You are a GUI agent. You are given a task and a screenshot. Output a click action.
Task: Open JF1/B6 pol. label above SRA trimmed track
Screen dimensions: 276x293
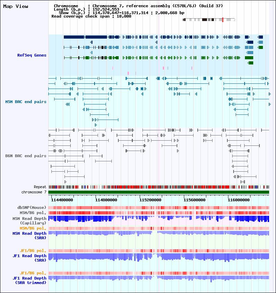point(33,273)
